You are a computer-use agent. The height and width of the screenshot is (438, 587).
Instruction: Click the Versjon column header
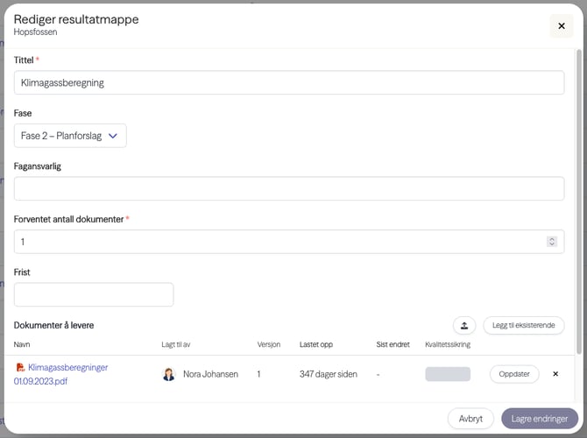coord(268,345)
